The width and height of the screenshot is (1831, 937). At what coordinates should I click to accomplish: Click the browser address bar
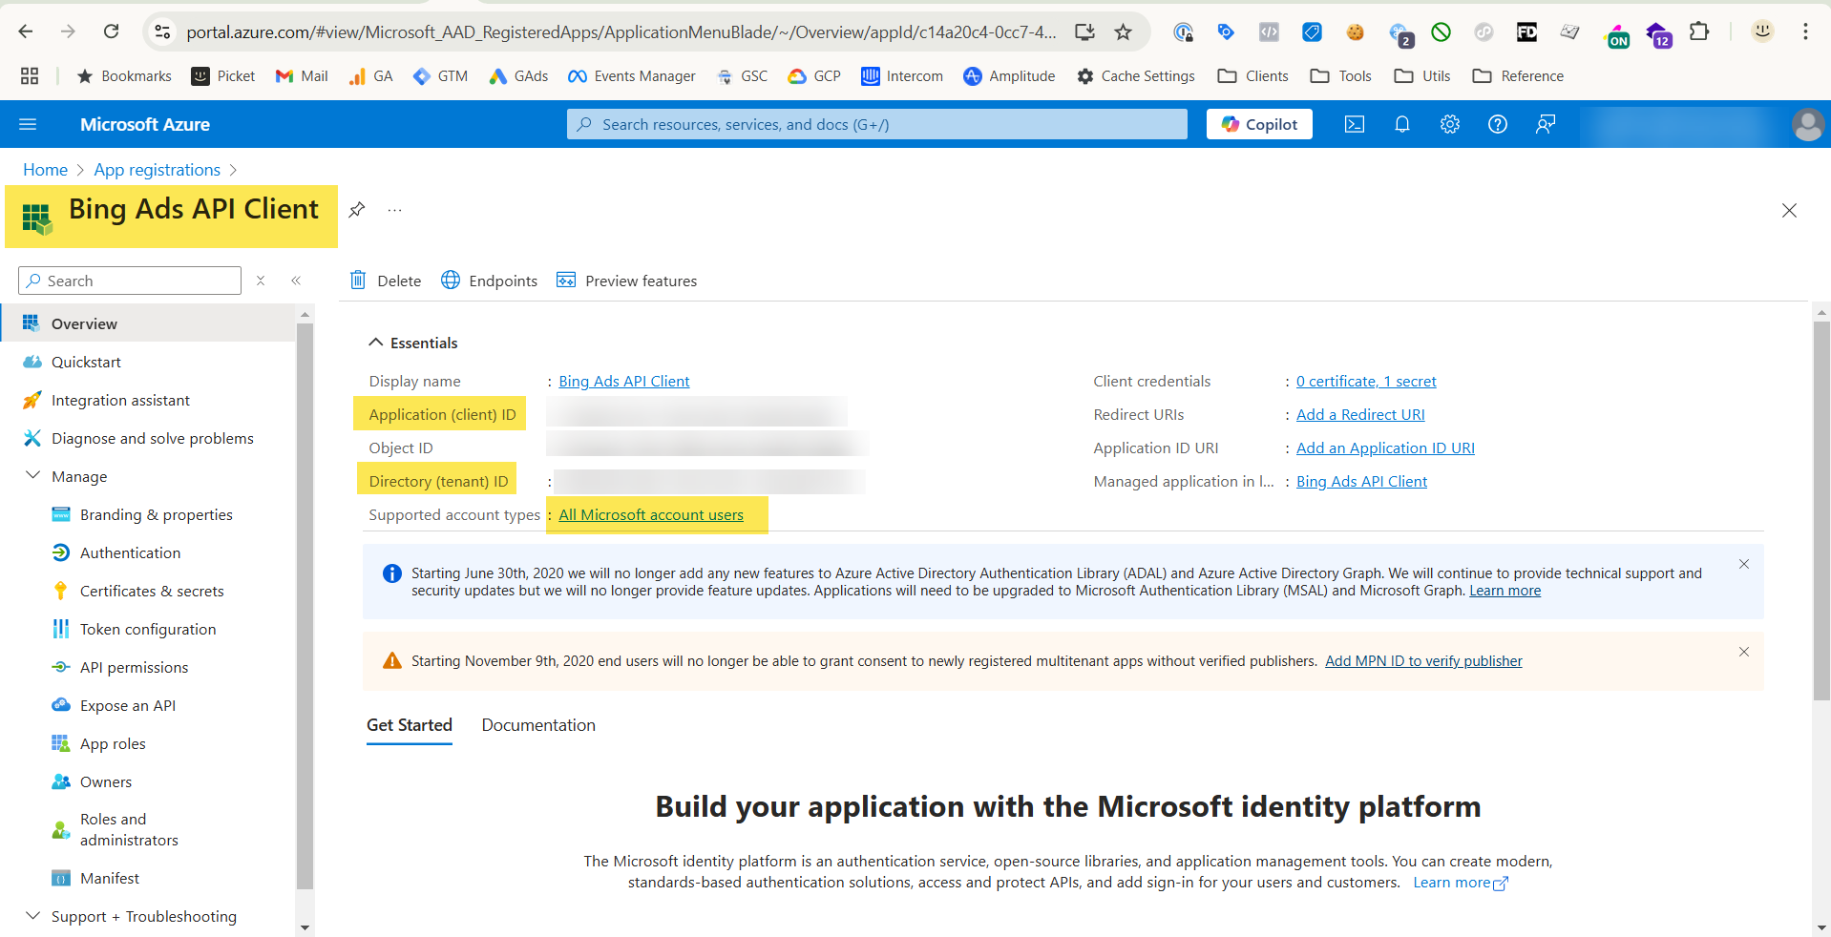click(x=621, y=31)
